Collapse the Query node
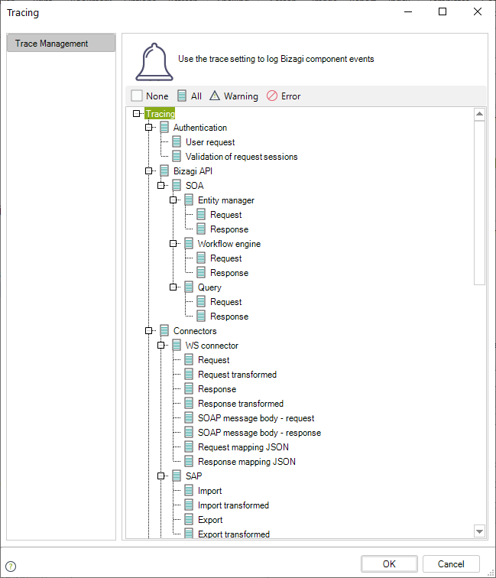This screenshot has height=578, width=496. tap(173, 287)
